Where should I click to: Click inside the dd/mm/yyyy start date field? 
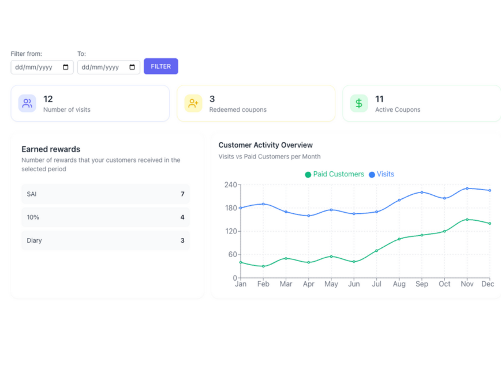(x=35, y=66)
